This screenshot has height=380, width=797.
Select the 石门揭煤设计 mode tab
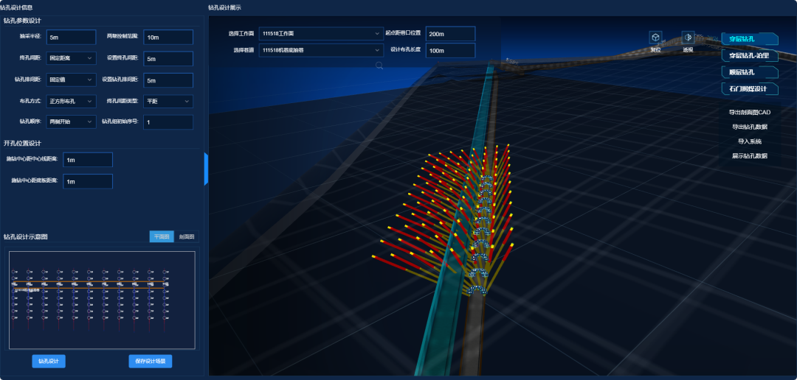[x=750, y=89]
